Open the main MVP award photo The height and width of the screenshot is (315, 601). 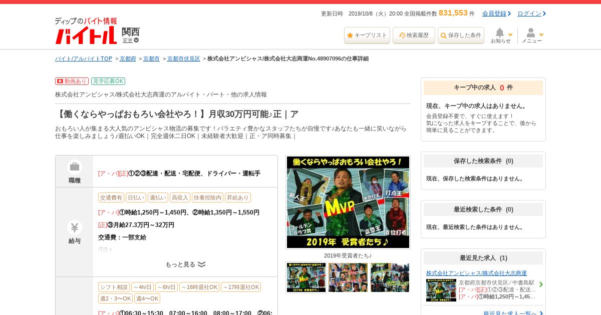[x=348, y=202]
